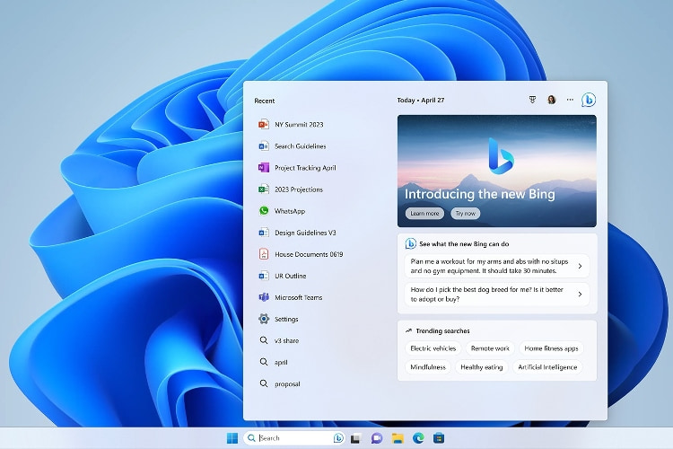This screenshot has height=449, width=673.
Task: Select Electric vehicles trending search
Action: click(433, 348)
